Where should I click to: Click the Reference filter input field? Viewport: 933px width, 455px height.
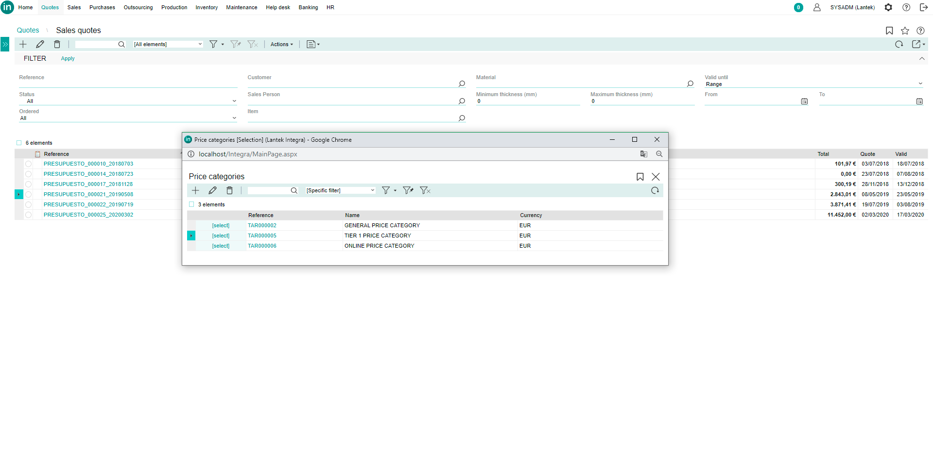coord(128,84)
